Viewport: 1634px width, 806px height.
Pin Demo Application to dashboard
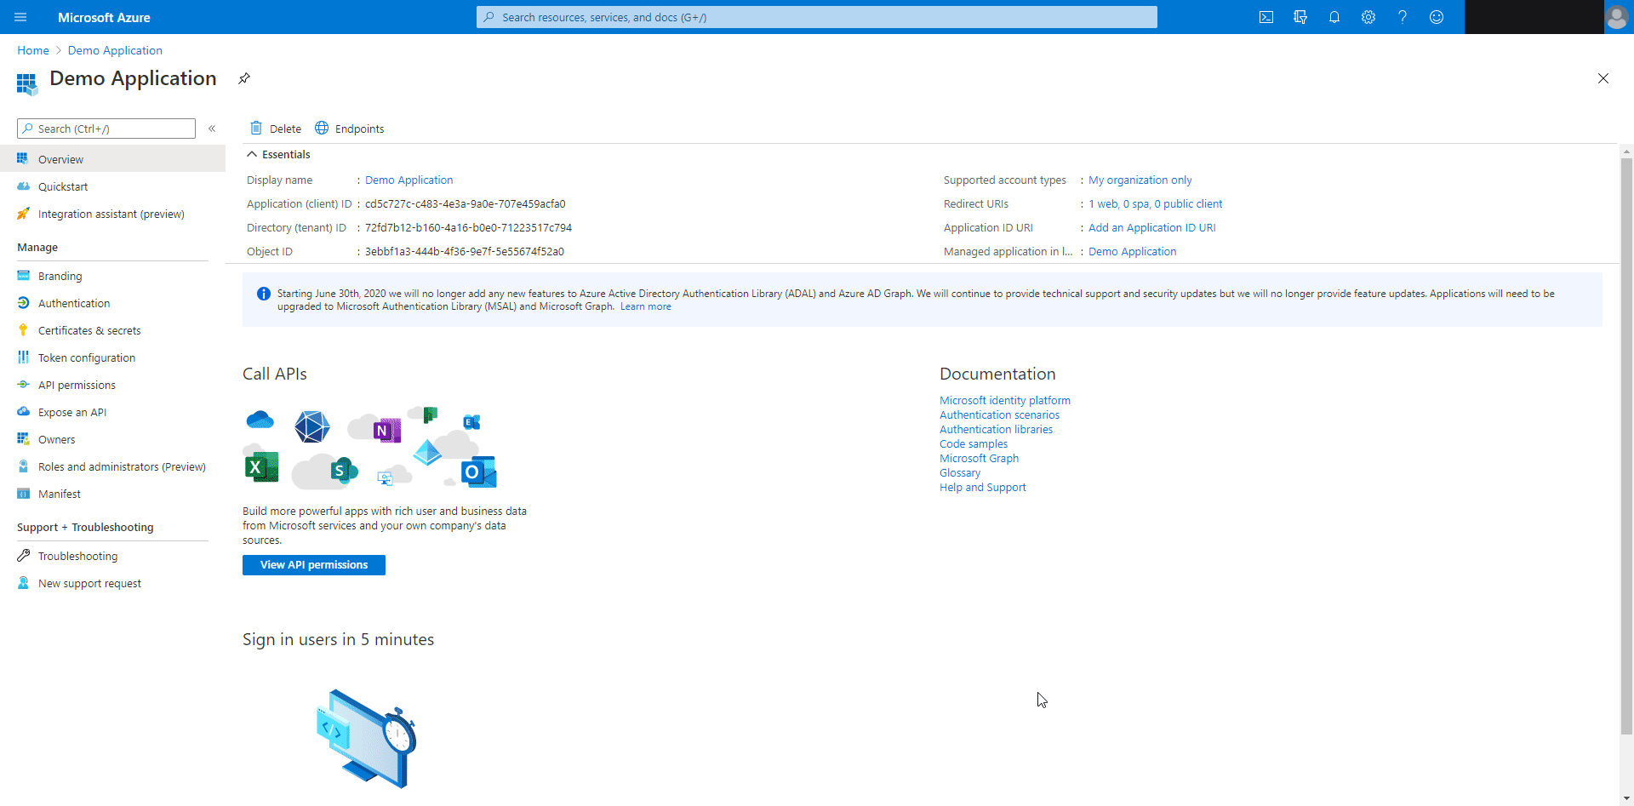[244, 78]
